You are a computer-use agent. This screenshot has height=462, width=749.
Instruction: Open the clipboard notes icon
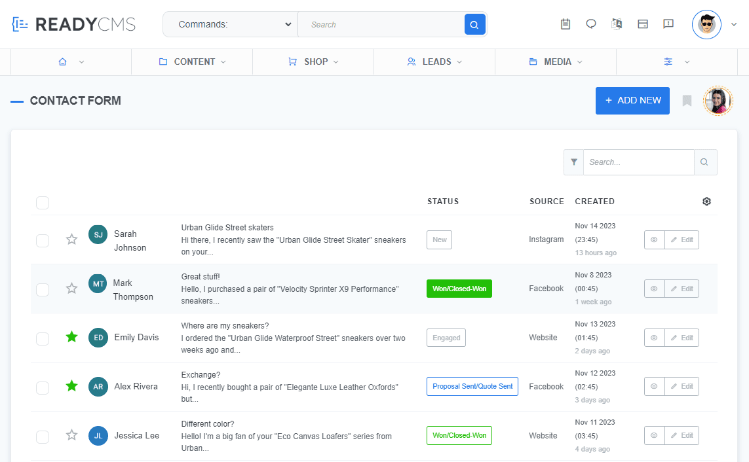pyautogui.click(x=566, y=24)
